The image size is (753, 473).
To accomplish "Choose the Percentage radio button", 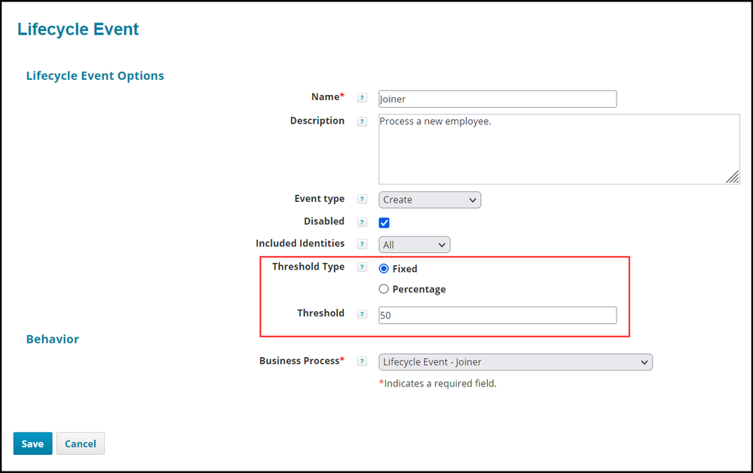I will click(384, 289).
